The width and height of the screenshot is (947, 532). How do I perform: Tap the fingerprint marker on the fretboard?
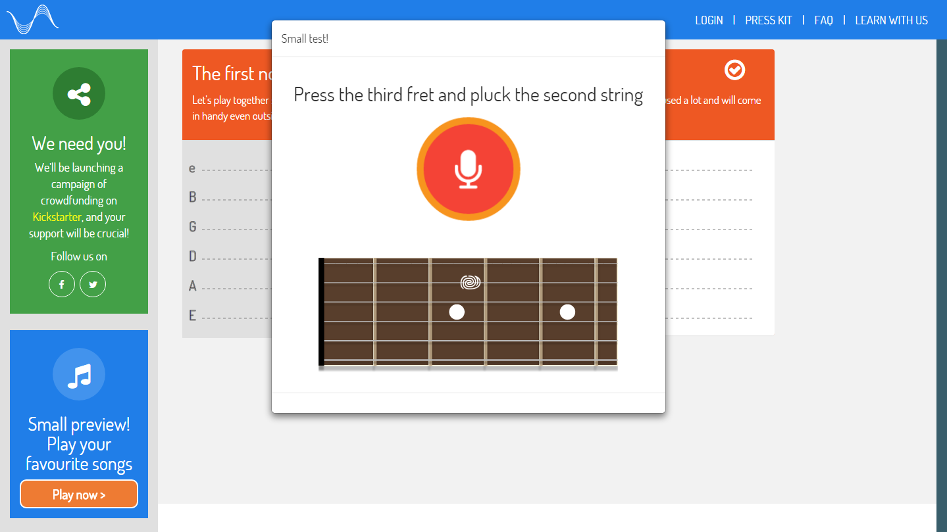(x=470, y=282)
